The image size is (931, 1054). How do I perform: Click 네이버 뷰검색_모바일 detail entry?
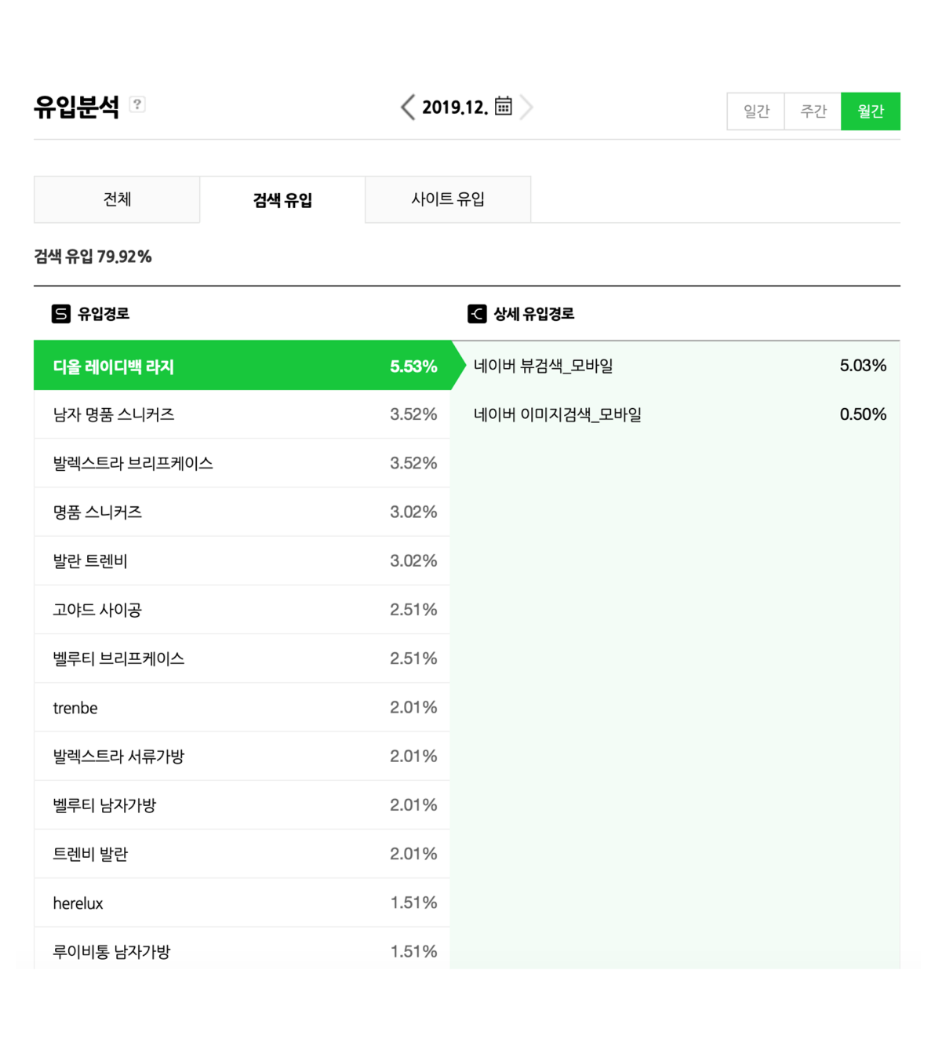click(544, 366)
